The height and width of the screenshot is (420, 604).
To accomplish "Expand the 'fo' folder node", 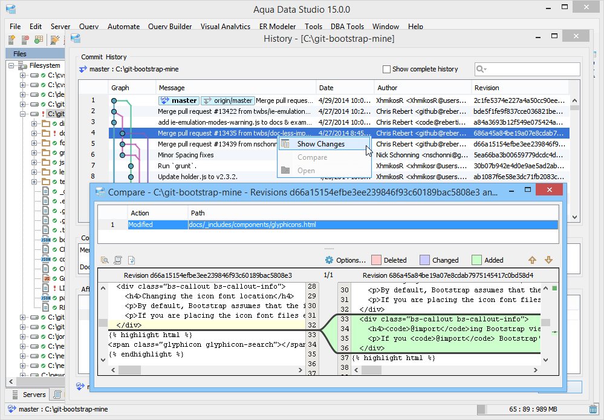I will pos(34,143).
